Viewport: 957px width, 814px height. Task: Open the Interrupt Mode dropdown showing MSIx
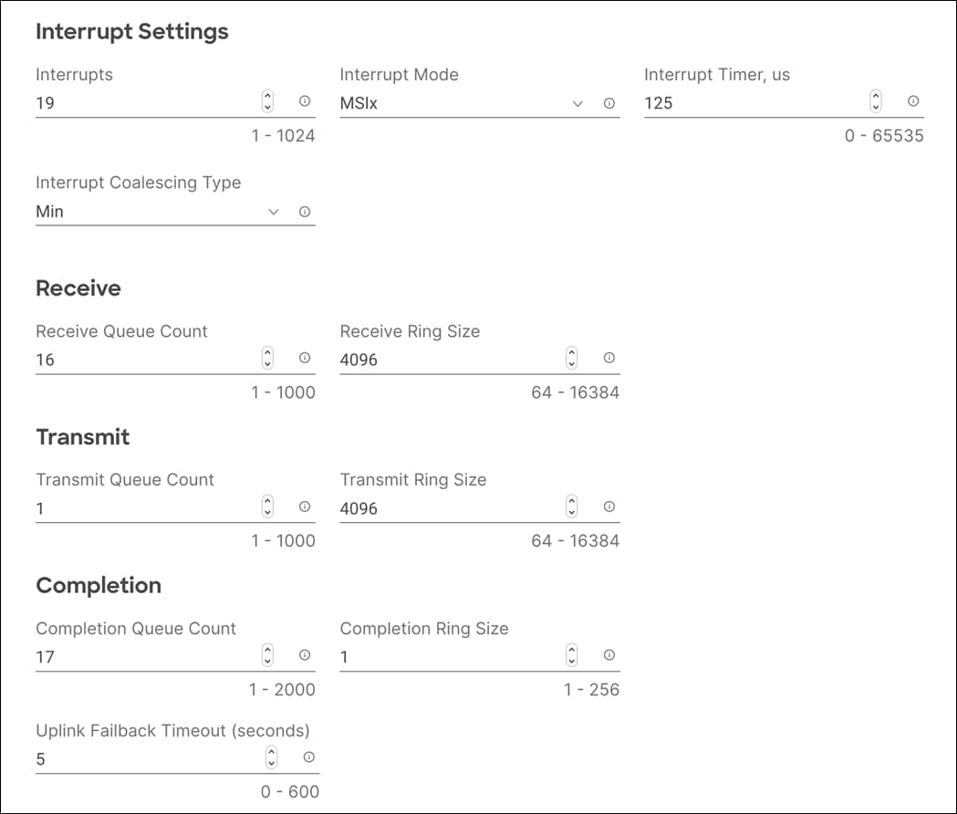[577, 105]
